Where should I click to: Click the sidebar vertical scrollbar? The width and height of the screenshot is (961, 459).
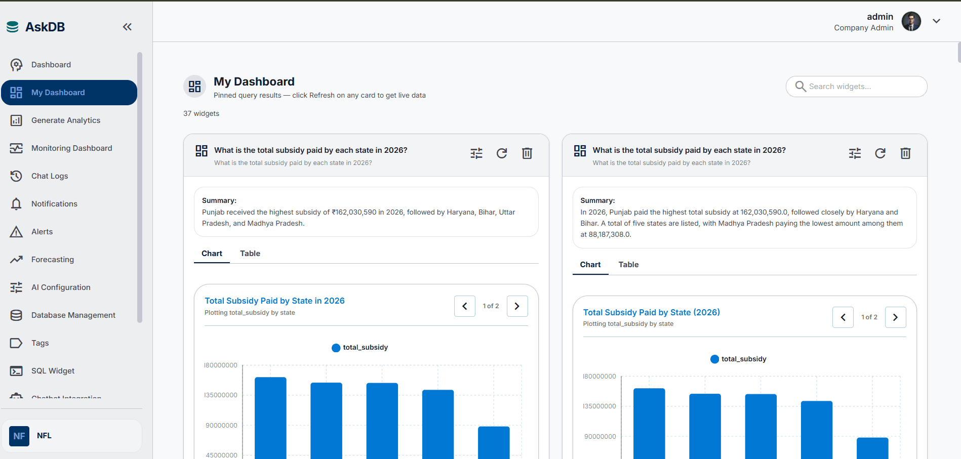140,187
